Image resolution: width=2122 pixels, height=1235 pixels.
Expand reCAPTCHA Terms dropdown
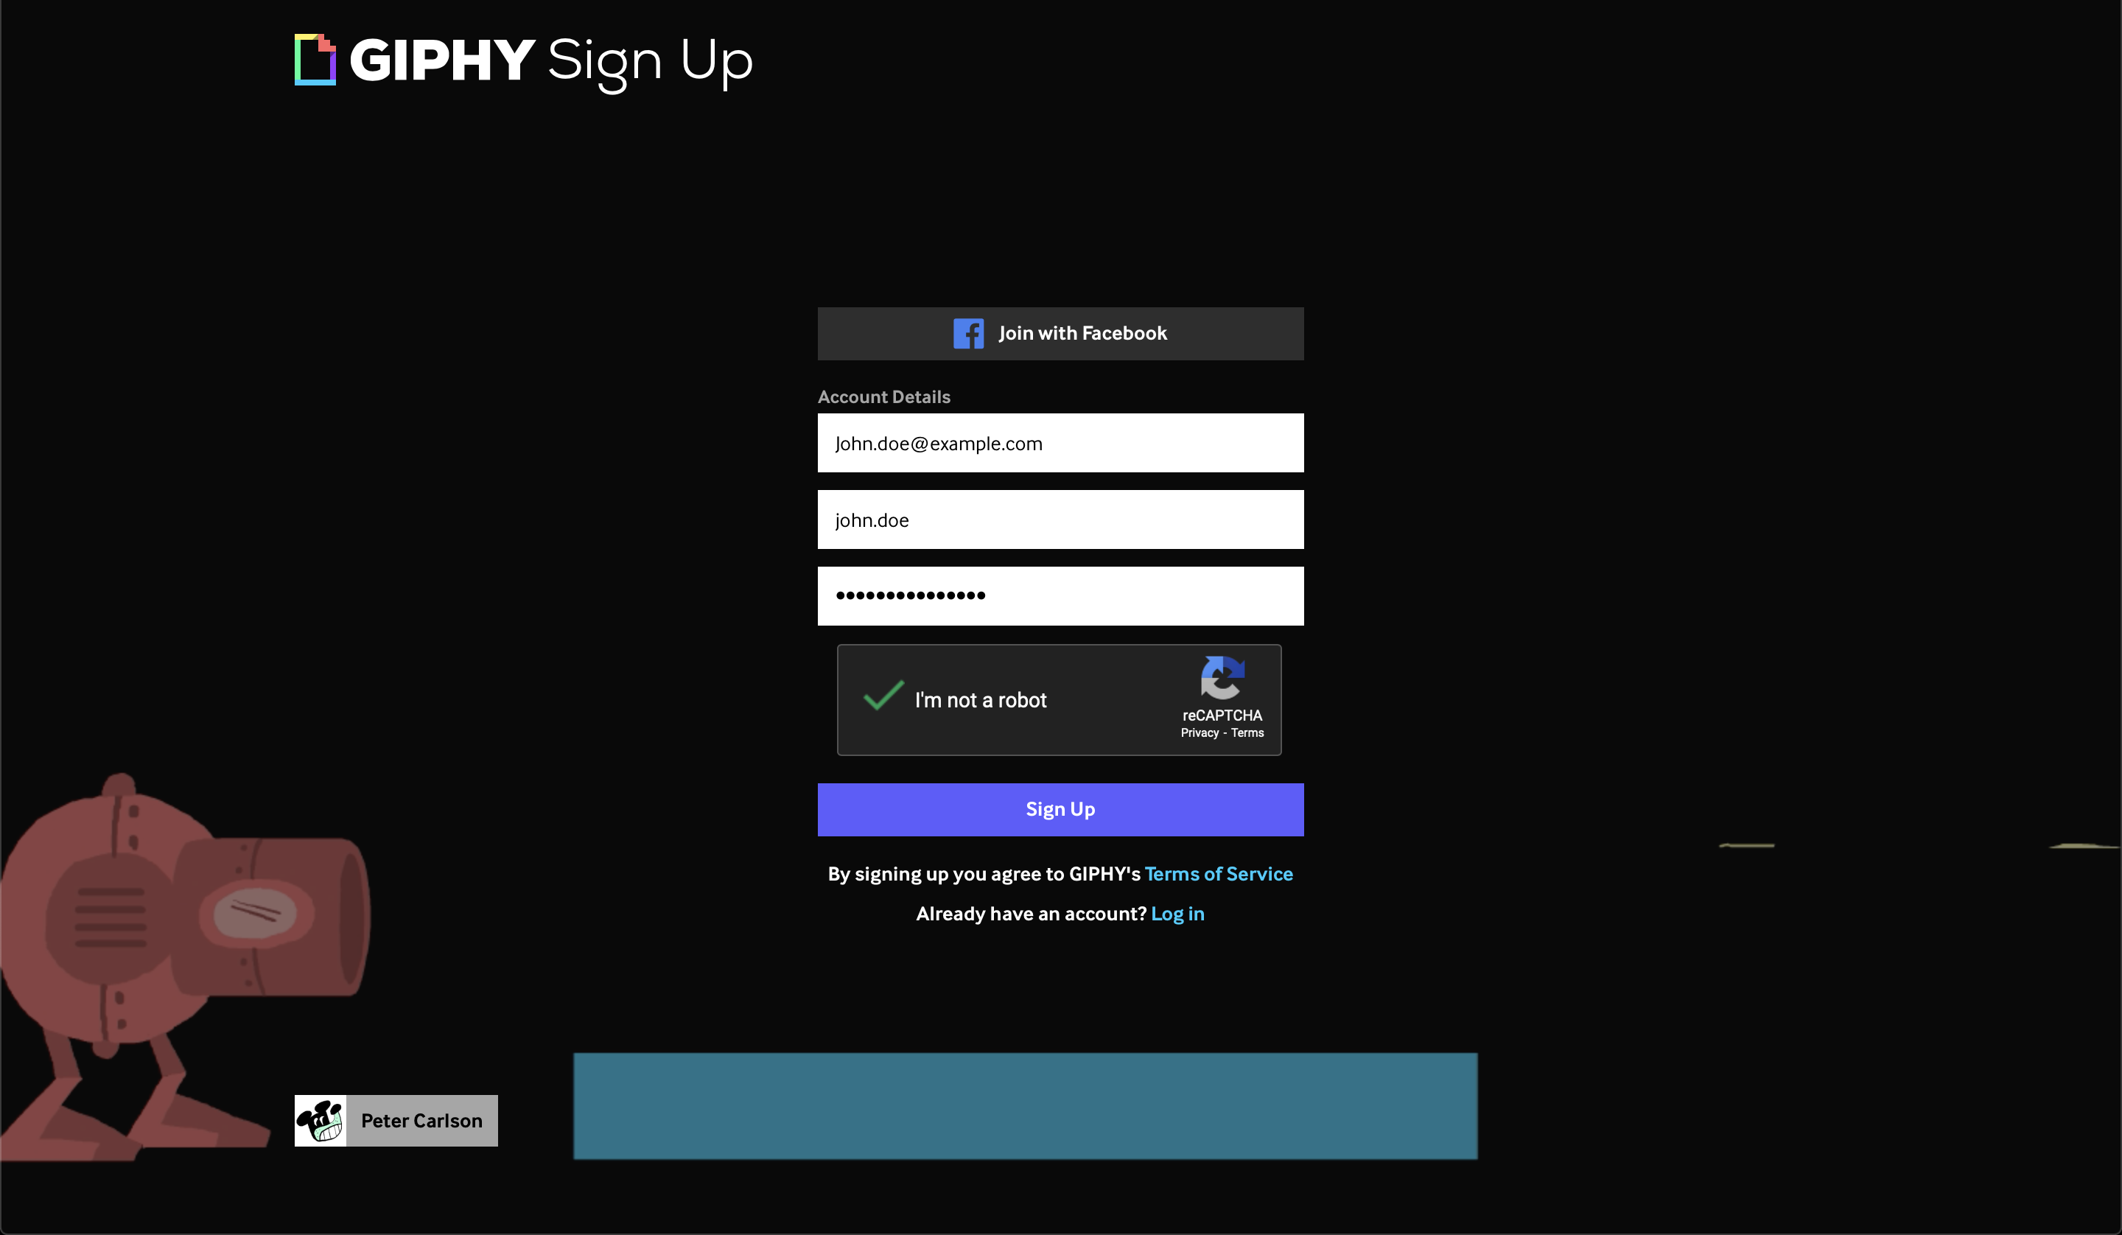coord(1244,732)
